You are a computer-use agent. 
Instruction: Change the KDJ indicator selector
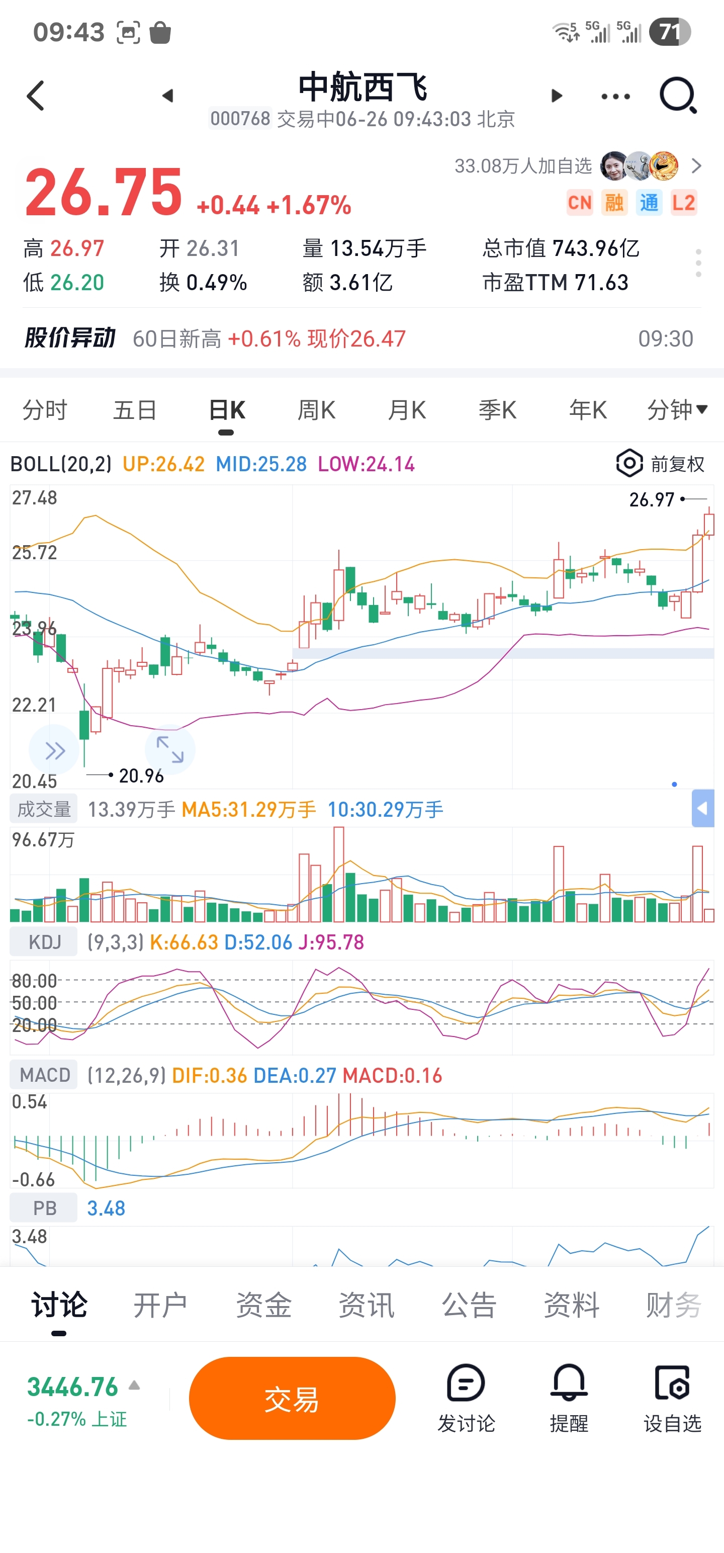coord(43,941)
